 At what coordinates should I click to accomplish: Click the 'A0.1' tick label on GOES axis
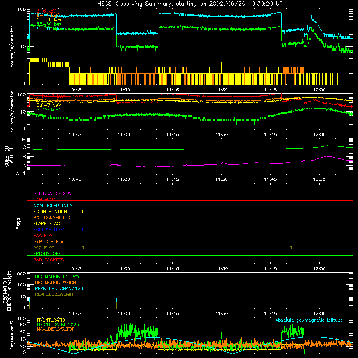pyautogui.click(x=21, y=174)
